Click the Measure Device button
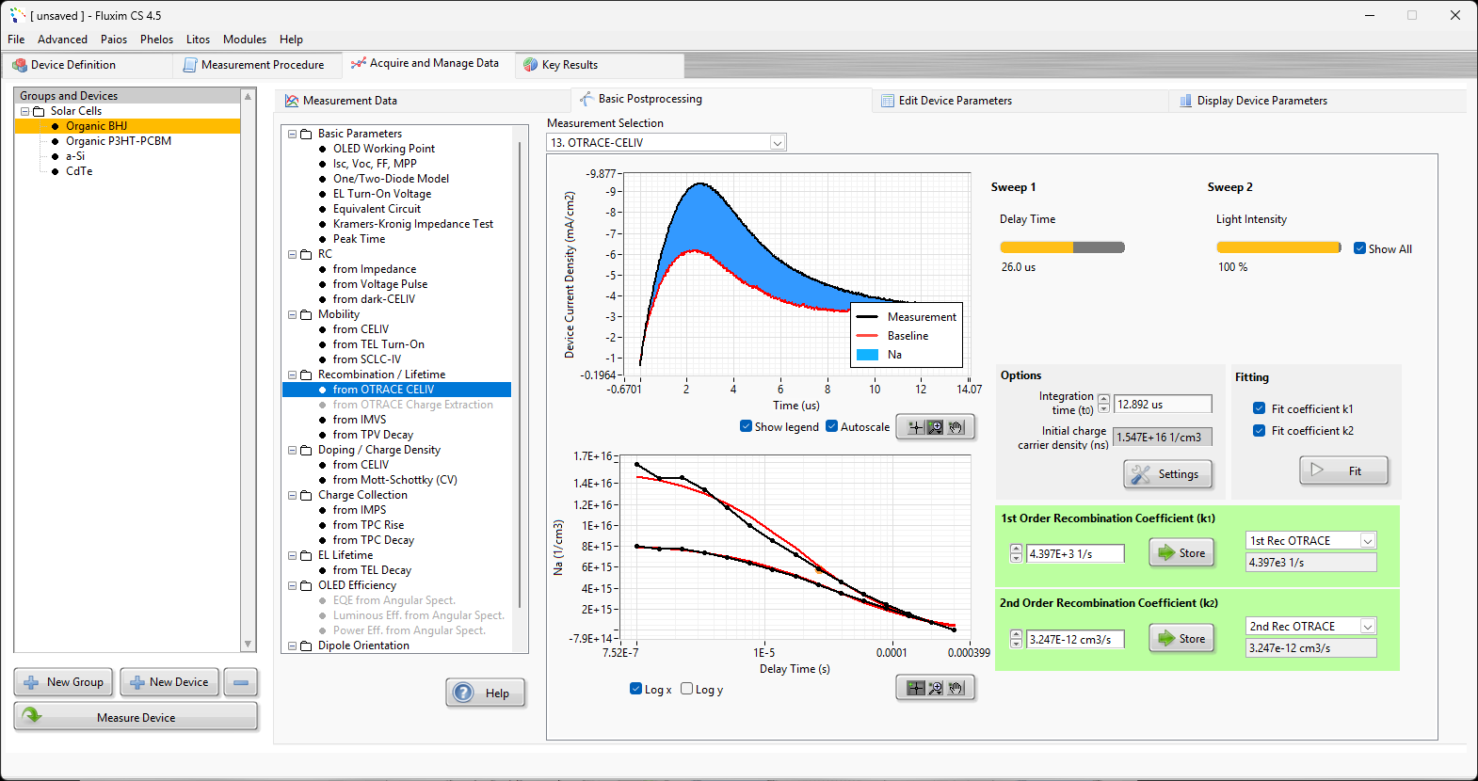The height and width of the screenshot is (781, 1478). (x=136, y=717)
